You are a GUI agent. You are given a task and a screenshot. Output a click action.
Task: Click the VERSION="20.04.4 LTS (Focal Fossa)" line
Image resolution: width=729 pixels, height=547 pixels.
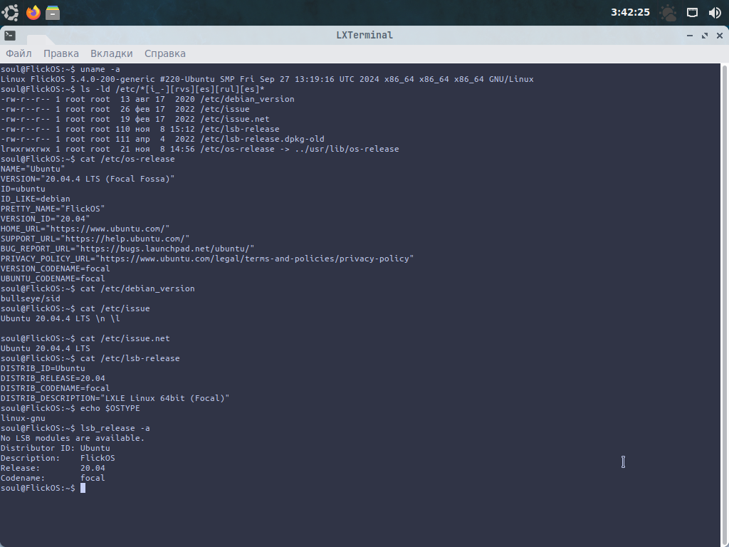point(88,179)
